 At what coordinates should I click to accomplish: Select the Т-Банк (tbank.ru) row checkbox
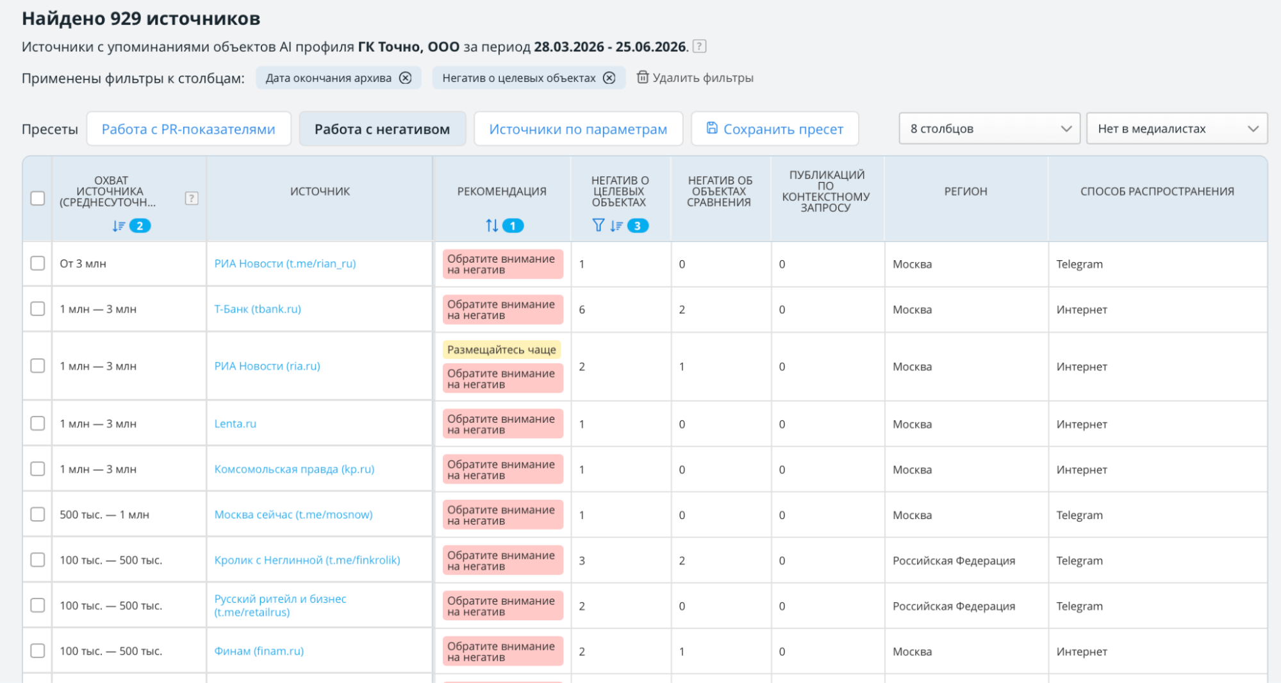tap(38, 309)
